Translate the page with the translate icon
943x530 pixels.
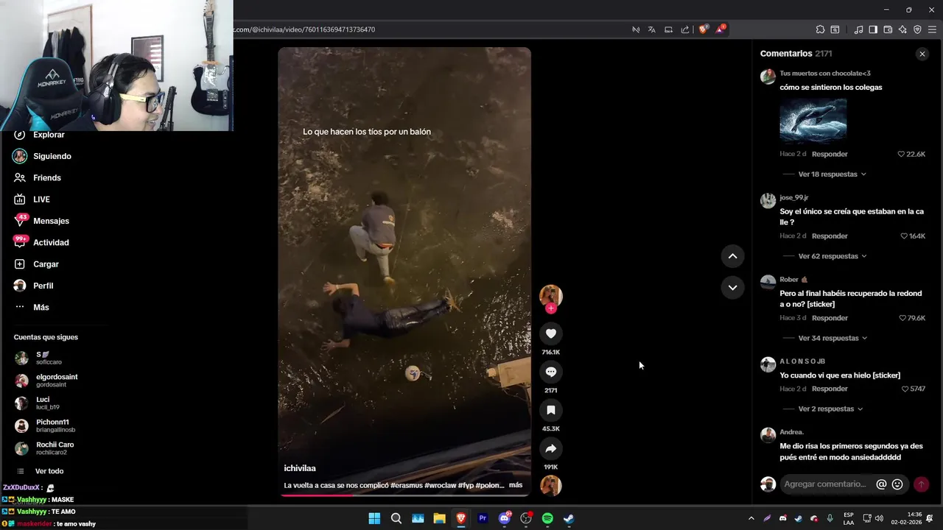pyautogui.click(x=652, y=29)
